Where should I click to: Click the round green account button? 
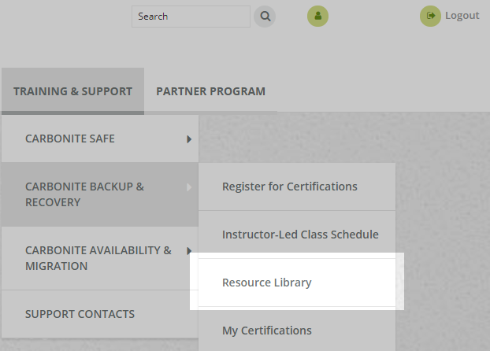click(x=317, y=16)
